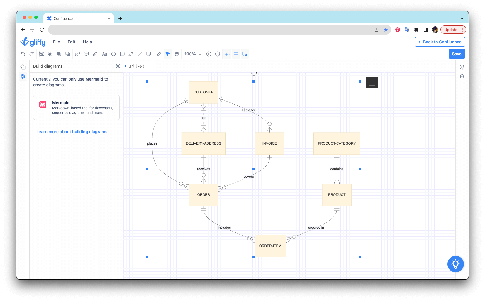Click the Save button
This screenshot has height=301, width=485.
tap(457, 54)
